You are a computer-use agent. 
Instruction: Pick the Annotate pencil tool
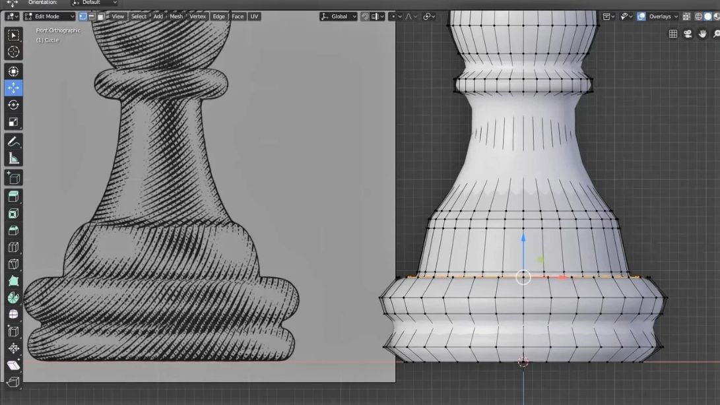13,141
